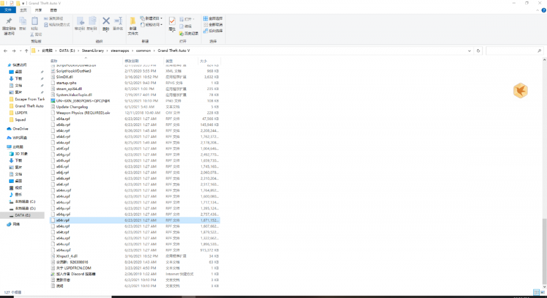
Task: Click the 复制 (copy) ribbon icon
Action: click(22, 21)
